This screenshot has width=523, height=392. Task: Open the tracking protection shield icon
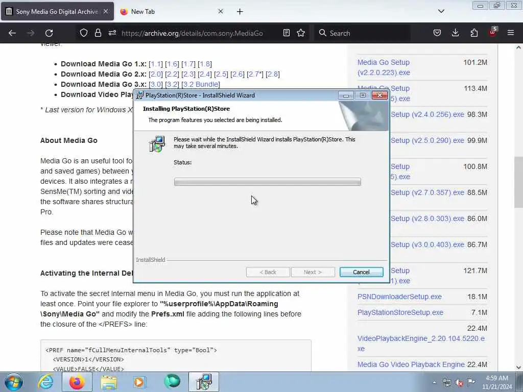(x=84, y=33)
